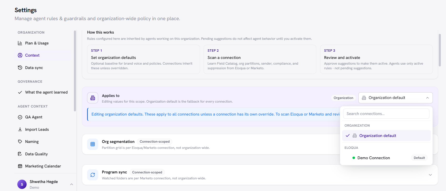Click the Shwetha Hegde avatar circle
Viewport: 446px width, 191px height.
tap(22, 184)
